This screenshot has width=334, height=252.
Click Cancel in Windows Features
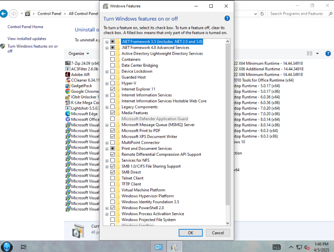(x=218, y=233)
